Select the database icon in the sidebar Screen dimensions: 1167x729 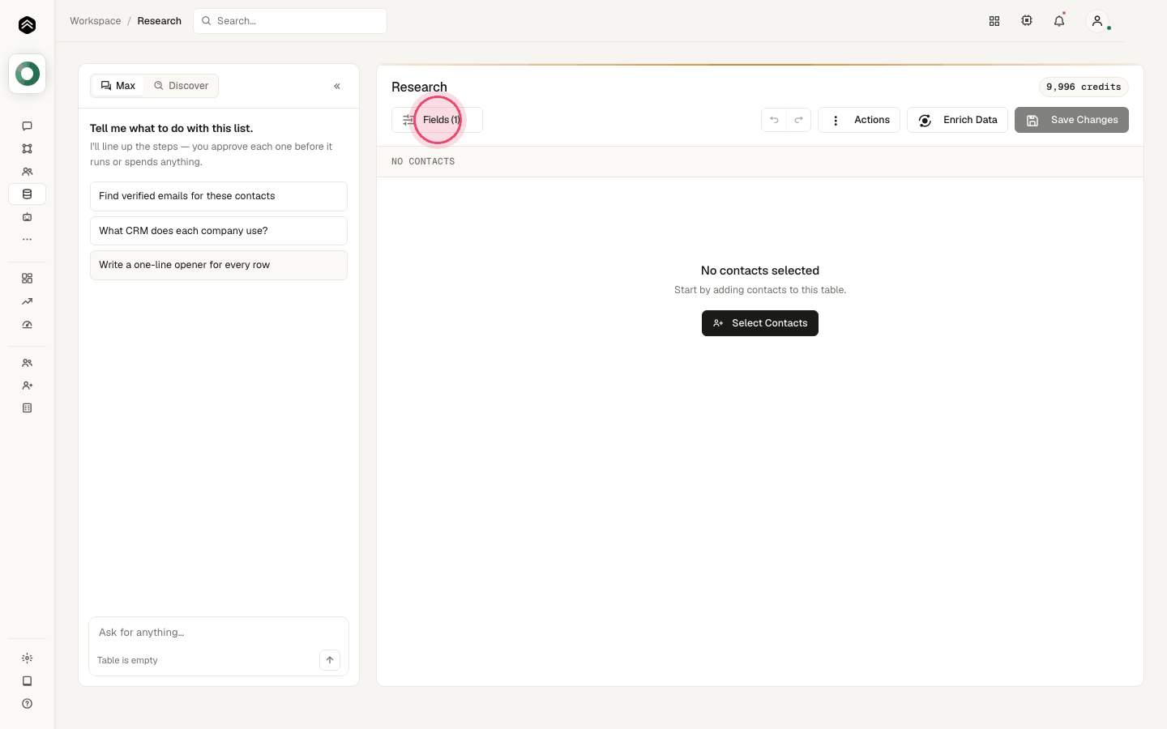pyautogui.click(x=27, y=194)
